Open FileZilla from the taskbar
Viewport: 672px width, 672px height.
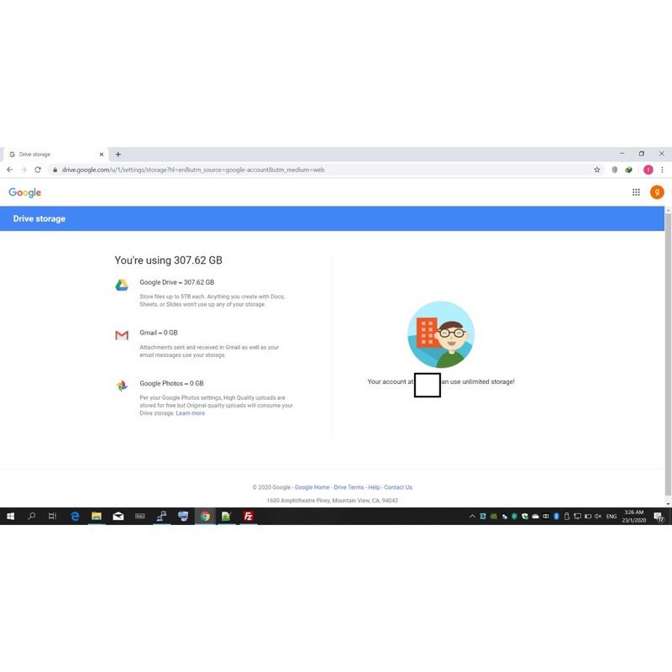(248, 517)
